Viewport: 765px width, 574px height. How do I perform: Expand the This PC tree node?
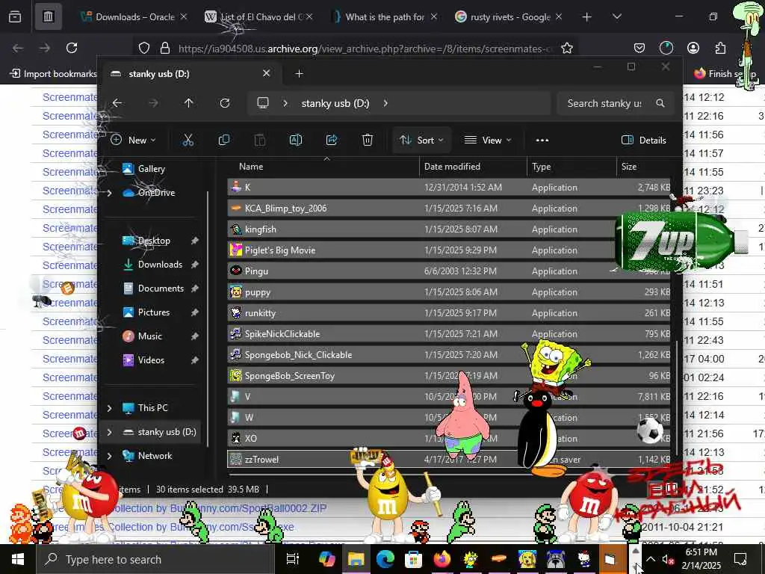(109, 408)
